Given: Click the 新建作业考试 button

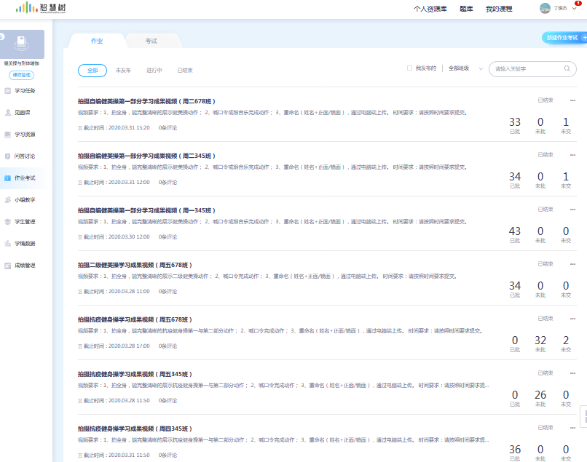Looking at the screenshot, I should 564,37.
